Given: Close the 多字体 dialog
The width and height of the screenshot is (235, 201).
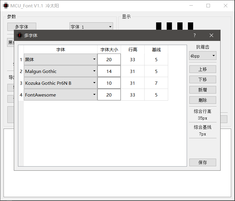Looking at the screenshot, I should [211, 35].
